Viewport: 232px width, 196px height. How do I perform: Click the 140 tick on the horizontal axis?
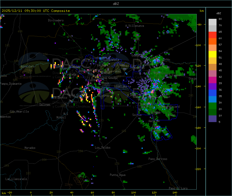175,193
